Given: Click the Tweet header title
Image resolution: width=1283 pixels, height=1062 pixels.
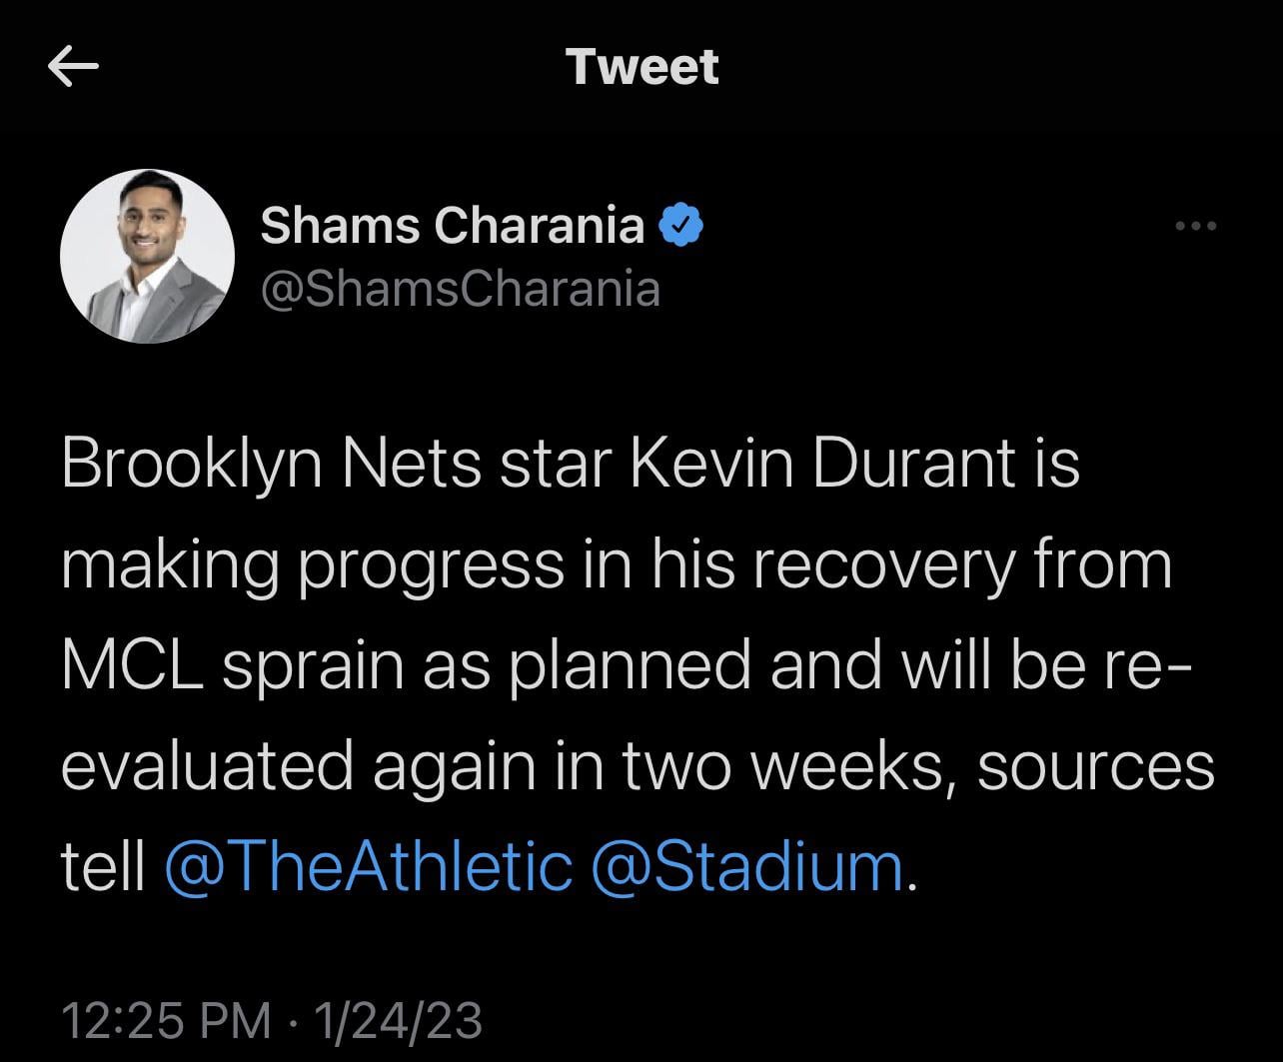Looking at the screenshot, I should coord(641,67).
